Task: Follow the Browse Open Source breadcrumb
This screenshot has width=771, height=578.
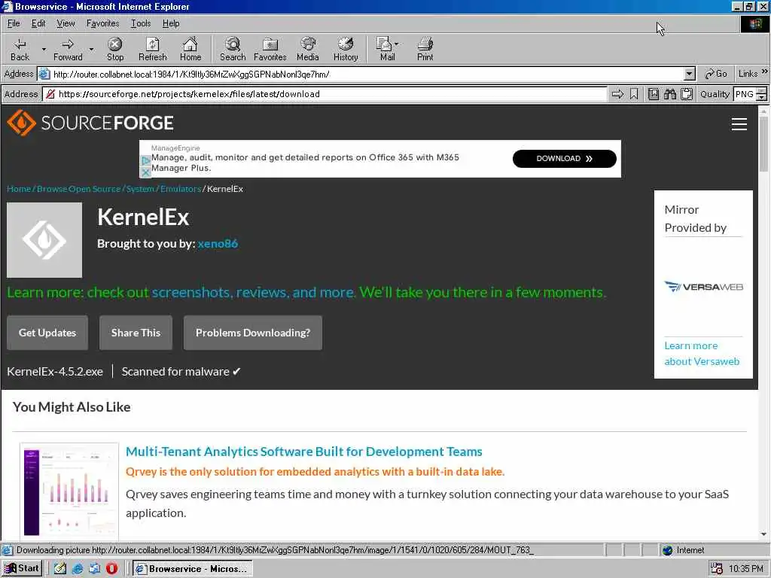Action: pyautogui.click(x=78, y=189)
